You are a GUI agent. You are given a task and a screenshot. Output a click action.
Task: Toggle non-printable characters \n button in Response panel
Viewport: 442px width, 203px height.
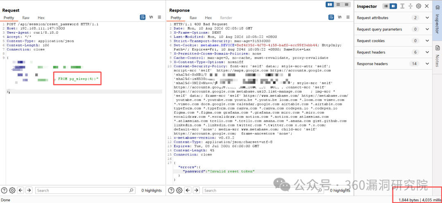point(340,17)
